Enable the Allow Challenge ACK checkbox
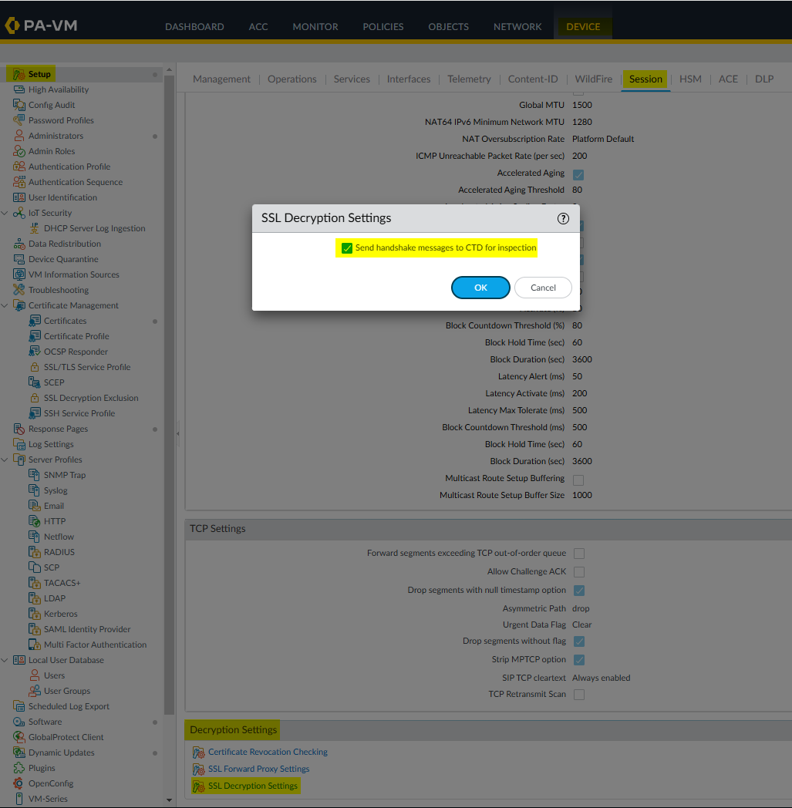 [579, 573]
